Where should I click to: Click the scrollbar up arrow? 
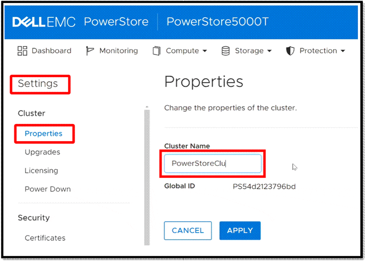point(147,107)
